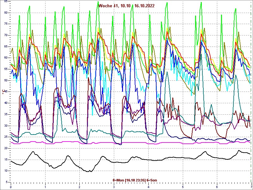Click day label 1 on the bottom axis
Viewport: 253px width, 190px height.
tap(45, 187)
